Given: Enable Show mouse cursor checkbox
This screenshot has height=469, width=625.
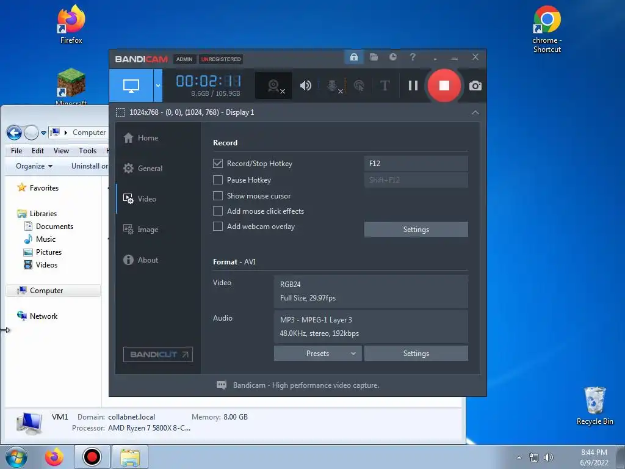Looking at the screenshot, I should (x=218, y=196).
